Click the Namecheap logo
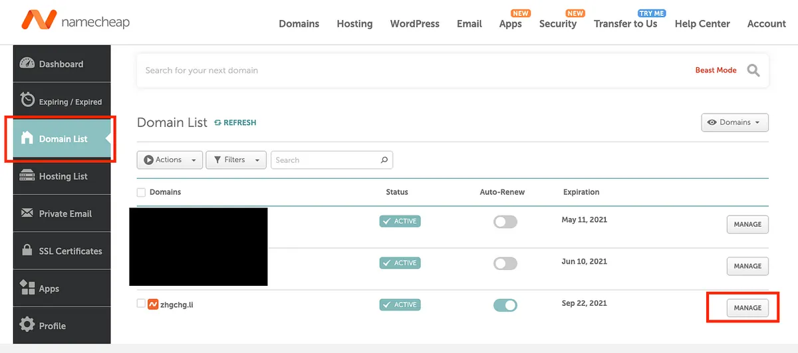The height and width of the screenshot is (353, 798). [75, 21]
